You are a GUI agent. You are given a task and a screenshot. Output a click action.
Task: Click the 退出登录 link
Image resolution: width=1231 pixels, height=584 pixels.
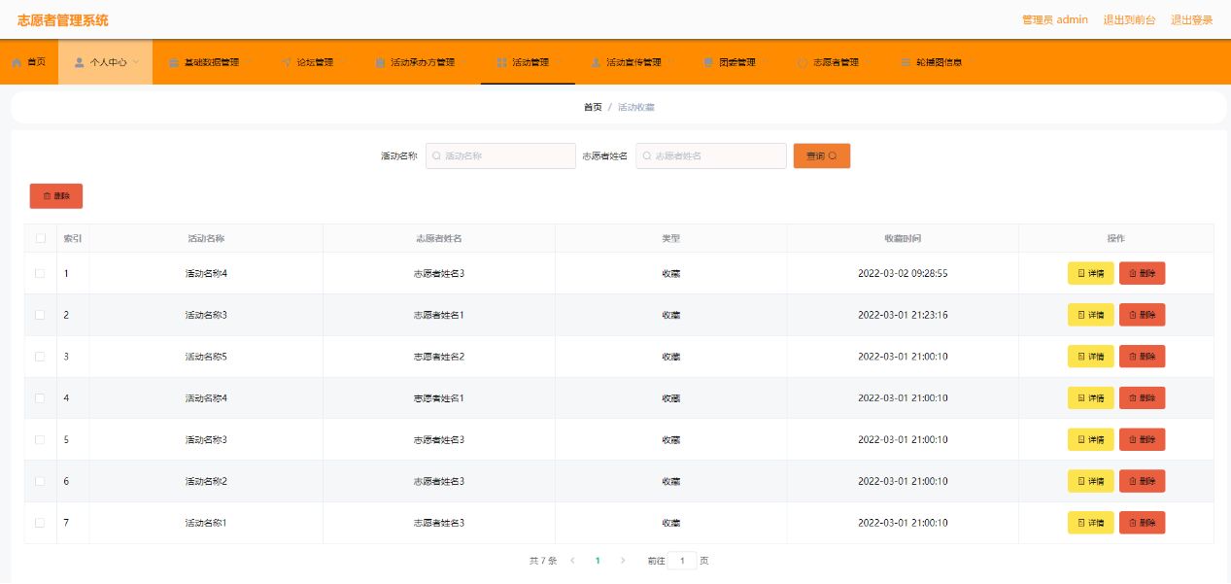tap(1191, 19)
